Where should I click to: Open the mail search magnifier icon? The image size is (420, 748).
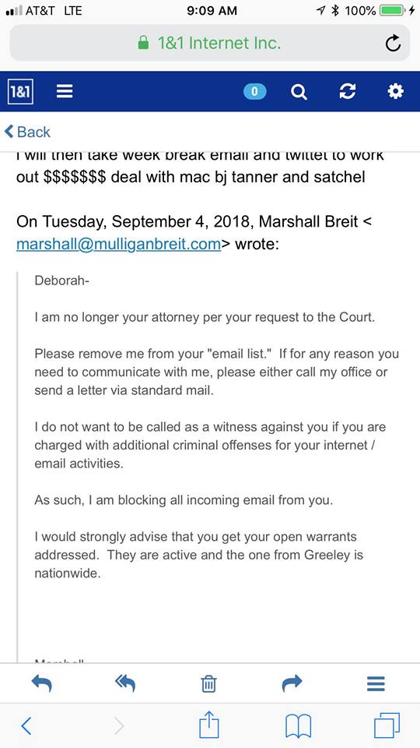point(299,92)
